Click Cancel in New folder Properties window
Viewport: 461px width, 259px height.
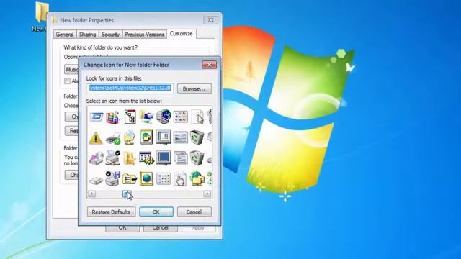pos(160,229)
